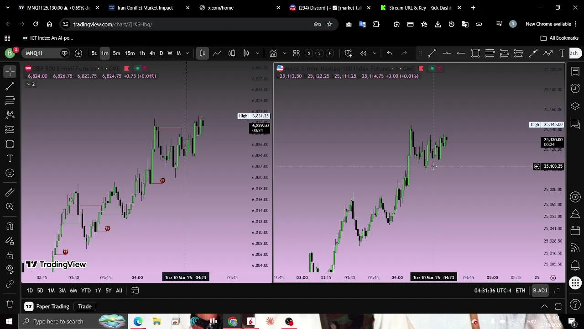Viewport: 584px width, 329px height.
Task: Select the 15m timeframe
Action: point(130,53)
